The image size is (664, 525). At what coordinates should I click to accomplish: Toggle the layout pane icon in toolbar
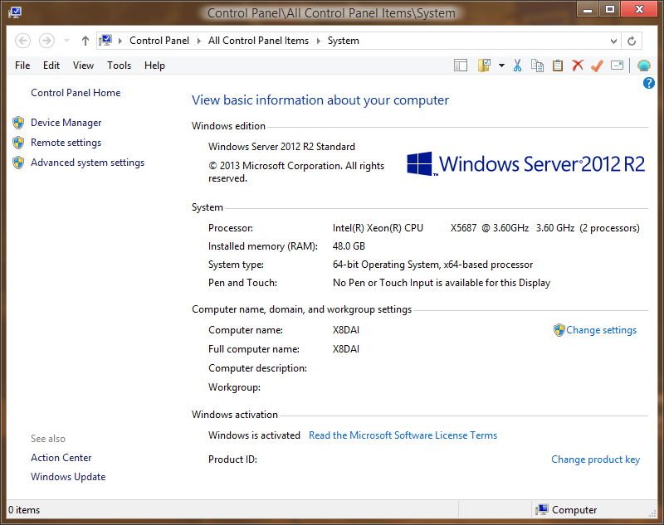pyautogui.click(x=461, y=66)
